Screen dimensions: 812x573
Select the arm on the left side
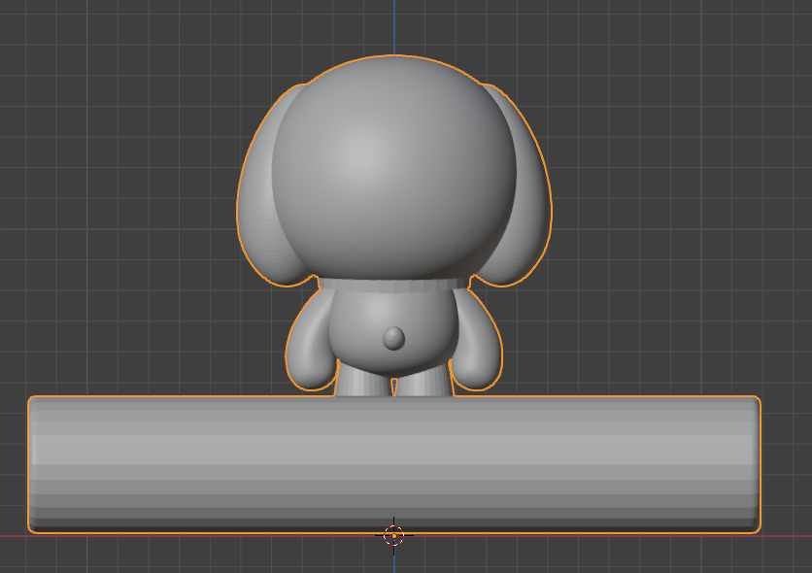tap(309, 350)
